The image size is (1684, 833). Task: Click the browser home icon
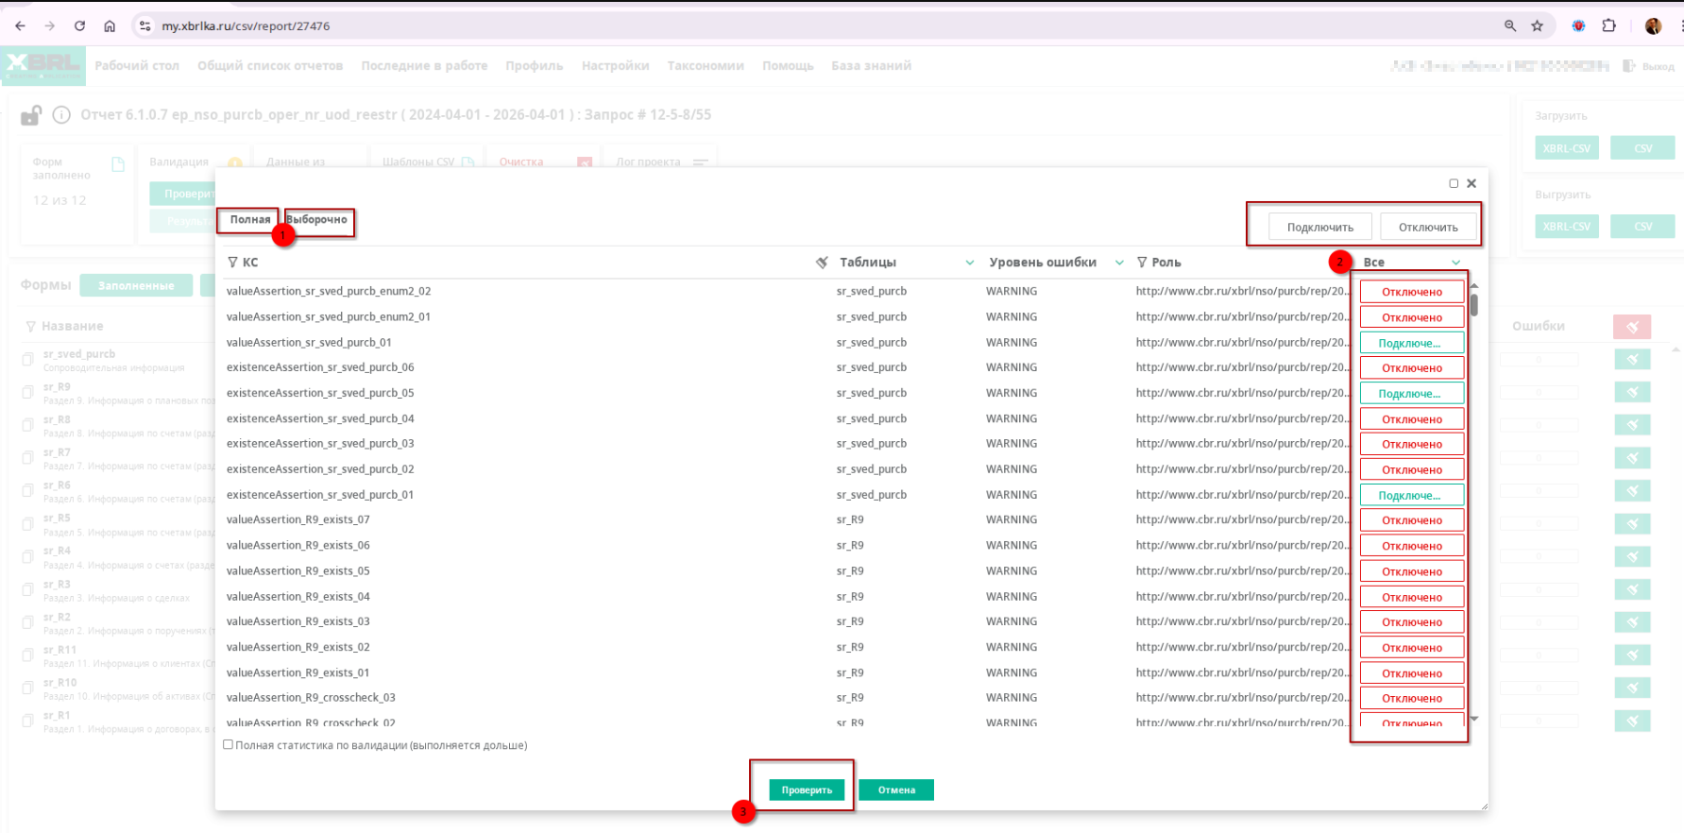[x=110, y=25]
